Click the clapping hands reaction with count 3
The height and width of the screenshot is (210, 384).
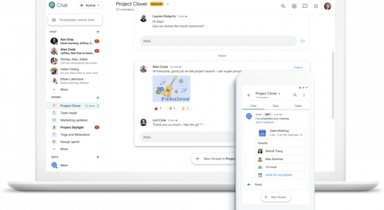[172, 109]
